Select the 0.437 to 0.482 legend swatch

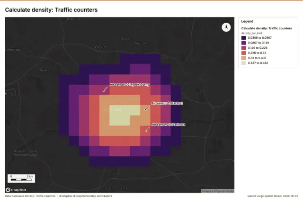click(244, 63)
